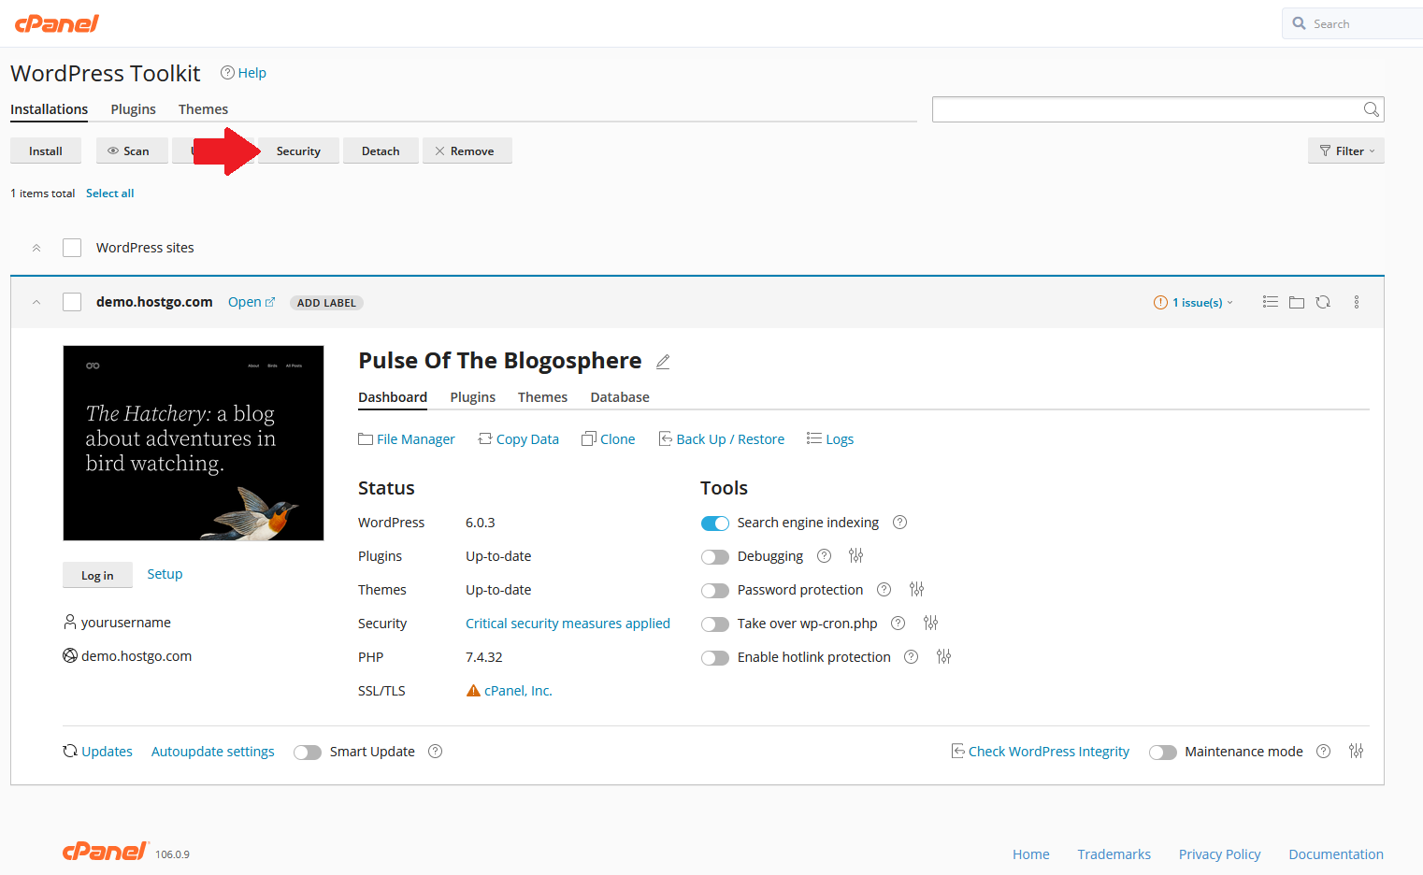1423x875 pixels.
Task: Open the top Themes tab
Action: point(203,109)
